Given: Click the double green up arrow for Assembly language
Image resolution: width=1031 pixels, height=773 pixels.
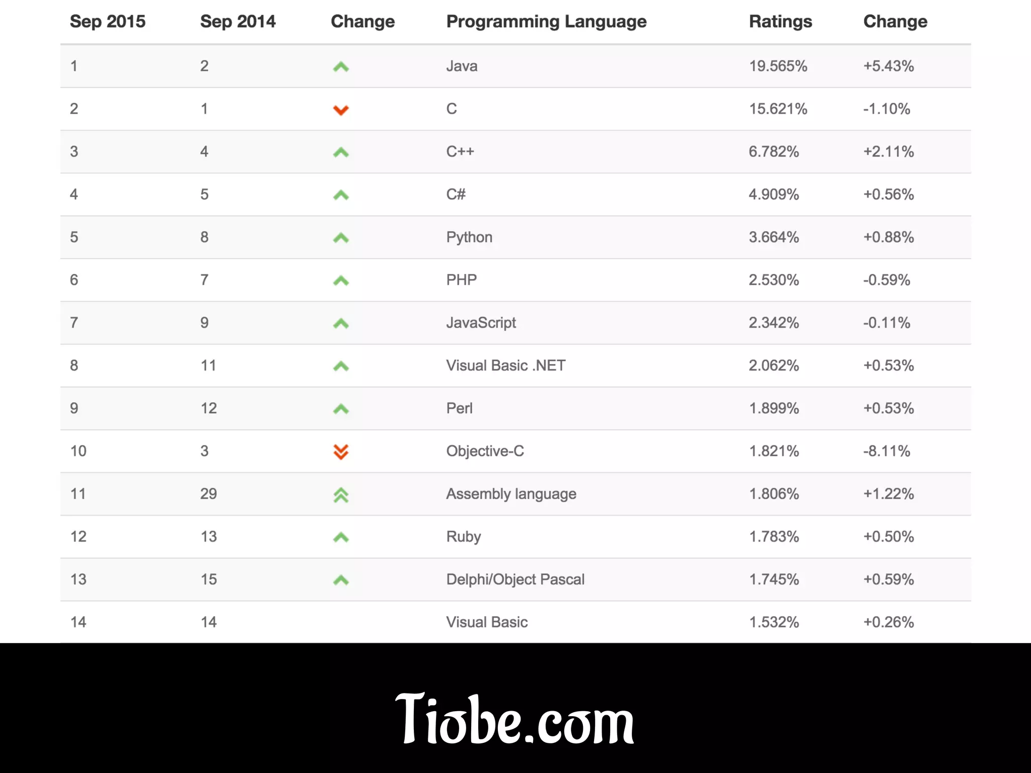Looking at the screenshot, I should click(x=341, y=495).
